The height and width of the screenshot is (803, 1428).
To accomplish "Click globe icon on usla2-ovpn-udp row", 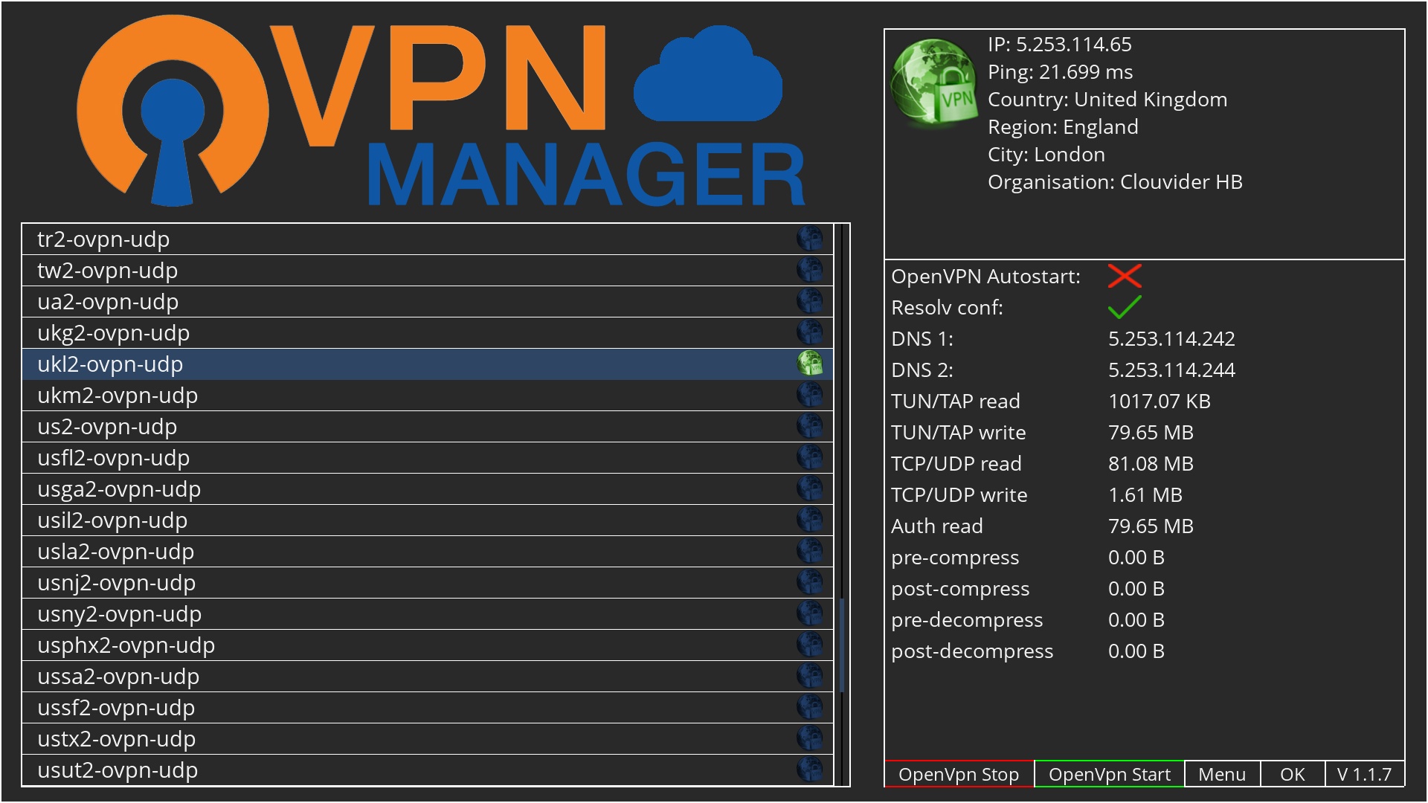I will [810, 551].
